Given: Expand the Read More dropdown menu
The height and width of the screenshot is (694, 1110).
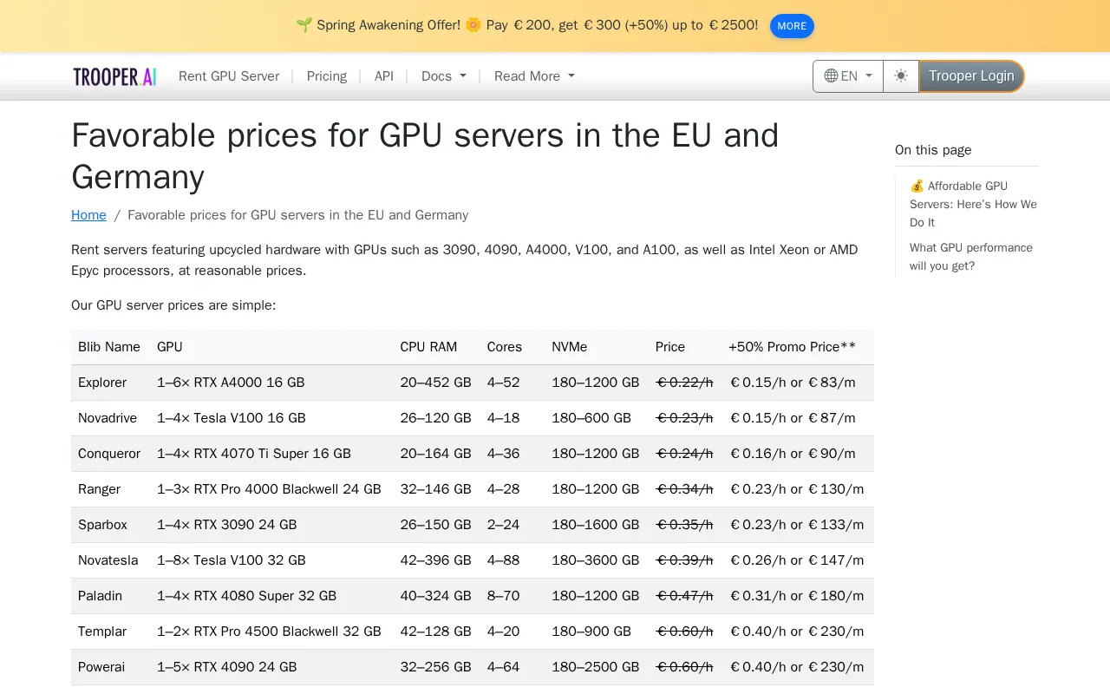Looking at the screenshot, I should (x=534, y=76).
